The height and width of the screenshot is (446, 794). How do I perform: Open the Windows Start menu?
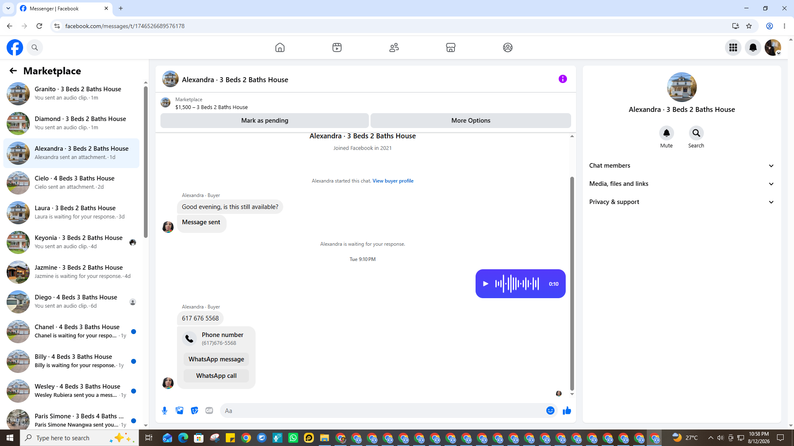point(10,438)
